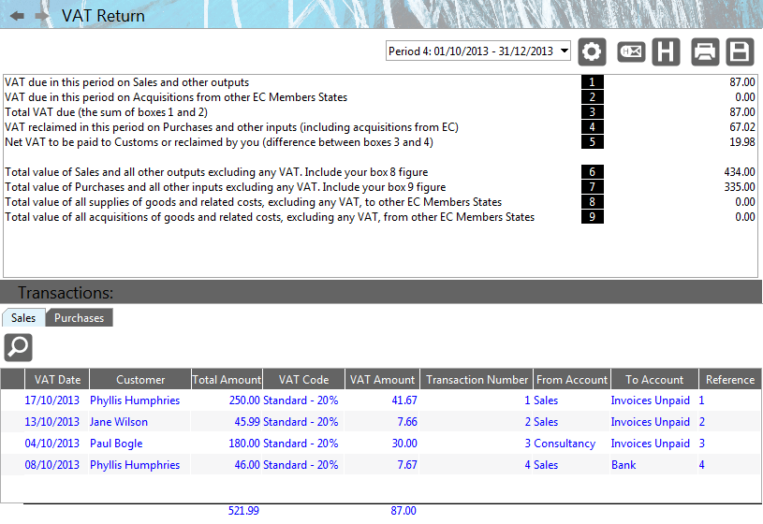Switch to the Purchases tab
This screenshot has width=763, height=524.
[x=80, y=318]
